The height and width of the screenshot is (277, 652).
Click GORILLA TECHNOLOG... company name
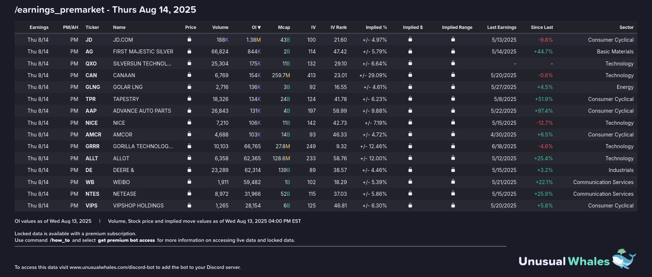(143, 146)
